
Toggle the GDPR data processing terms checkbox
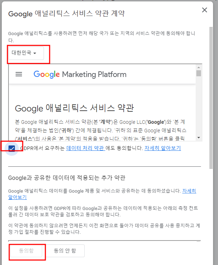[12, 149]
